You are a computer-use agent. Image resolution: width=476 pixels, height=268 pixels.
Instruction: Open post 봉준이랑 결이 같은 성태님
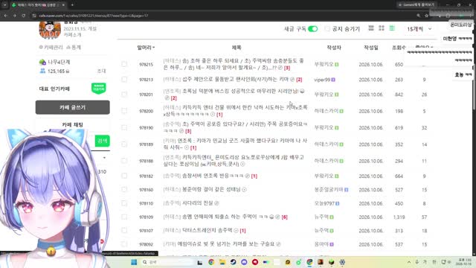(x=211, y=189)
